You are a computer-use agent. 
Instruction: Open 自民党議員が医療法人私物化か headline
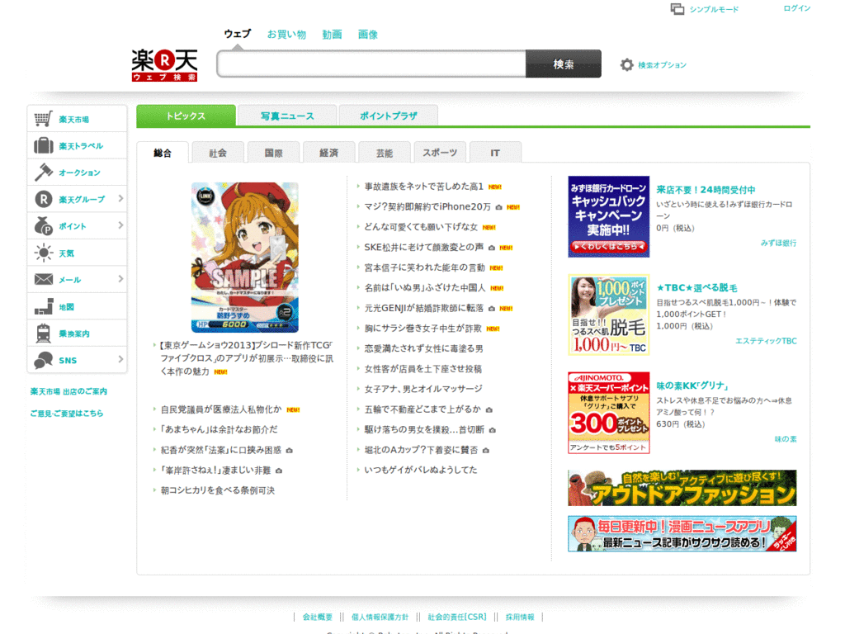(x=221, y=409)
